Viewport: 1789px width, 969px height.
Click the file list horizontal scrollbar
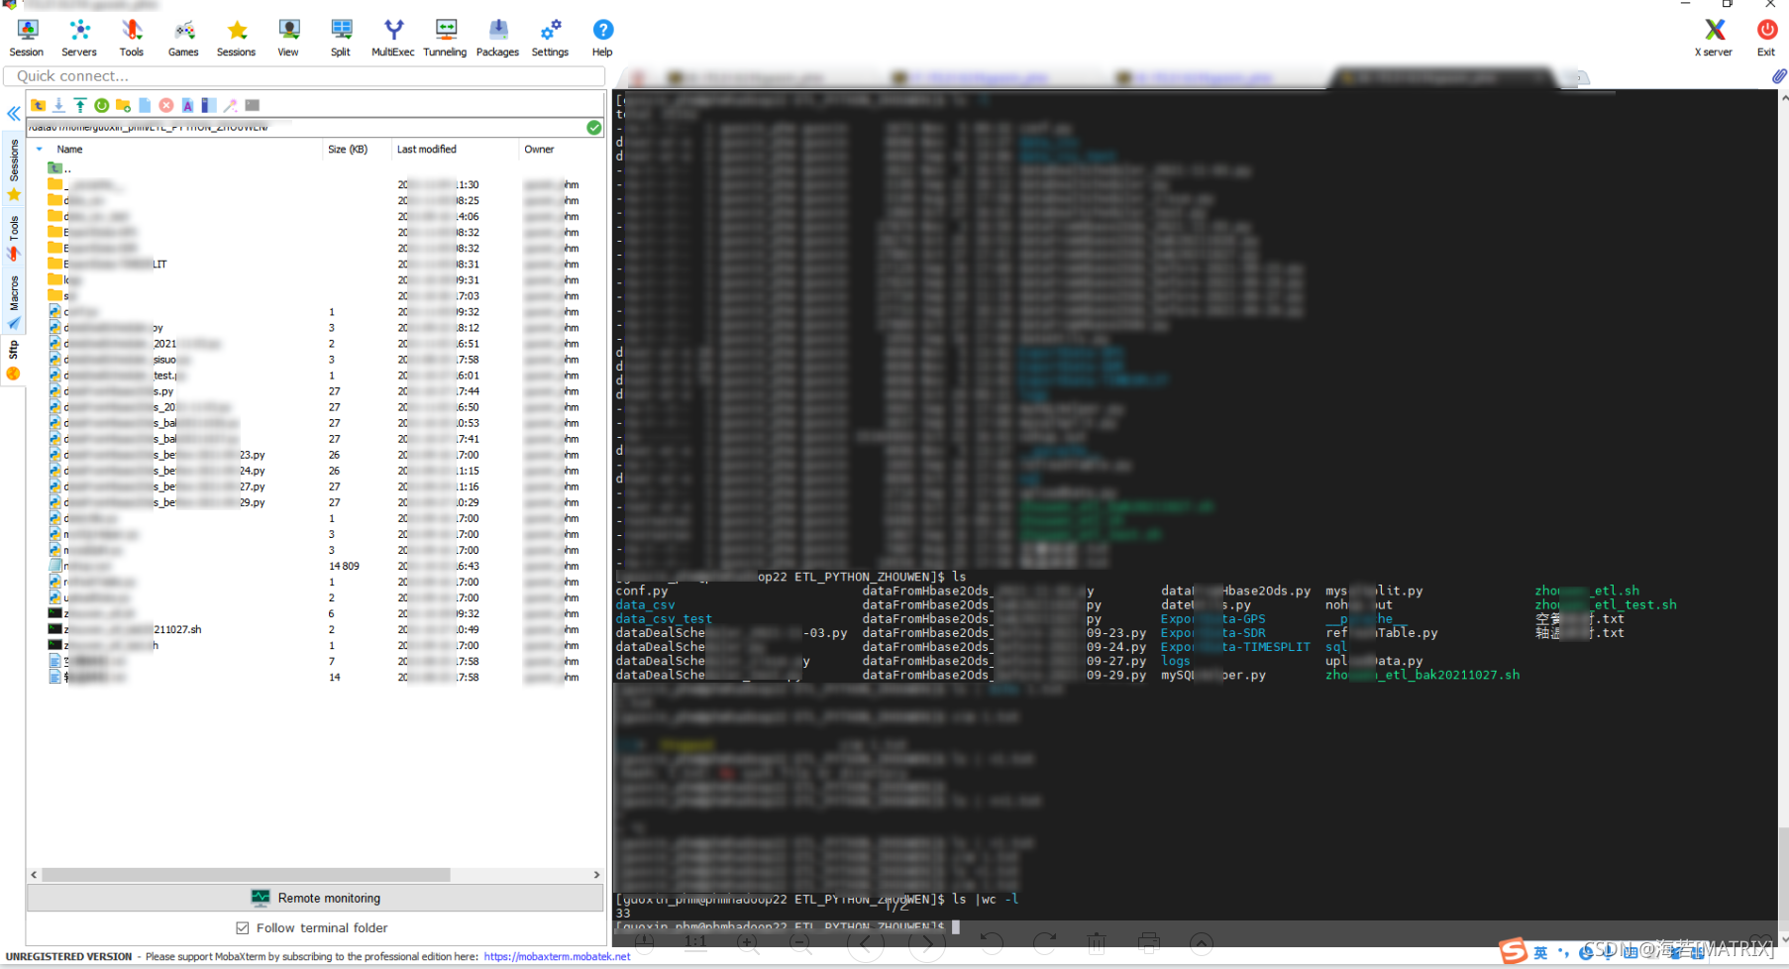point(246,875)
